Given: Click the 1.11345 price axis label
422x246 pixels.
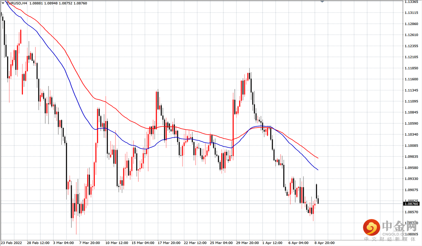Looking at the screenshot, I should 411,90.
